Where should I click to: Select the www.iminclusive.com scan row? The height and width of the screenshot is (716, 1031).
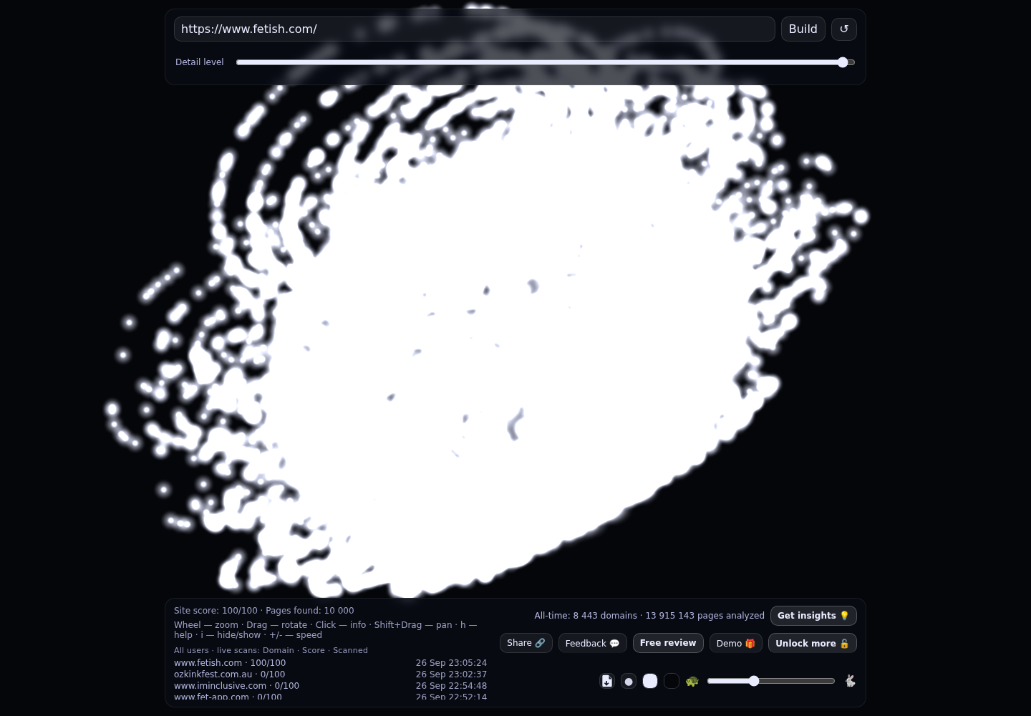330,686
